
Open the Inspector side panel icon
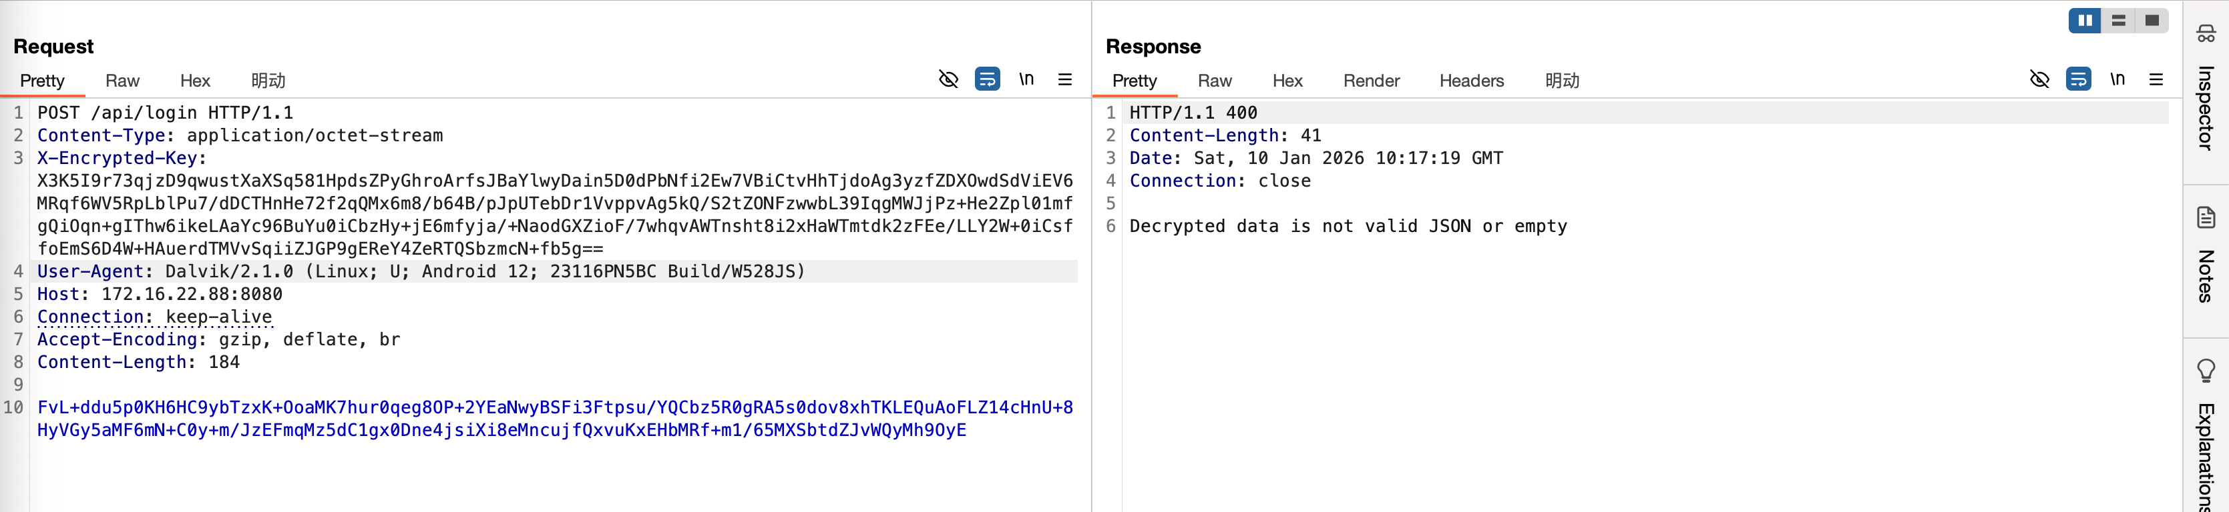coord(2206,34)
